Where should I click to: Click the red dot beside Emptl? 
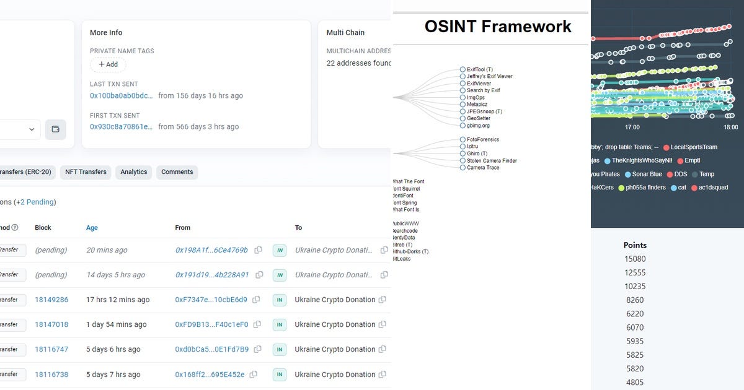680,160
